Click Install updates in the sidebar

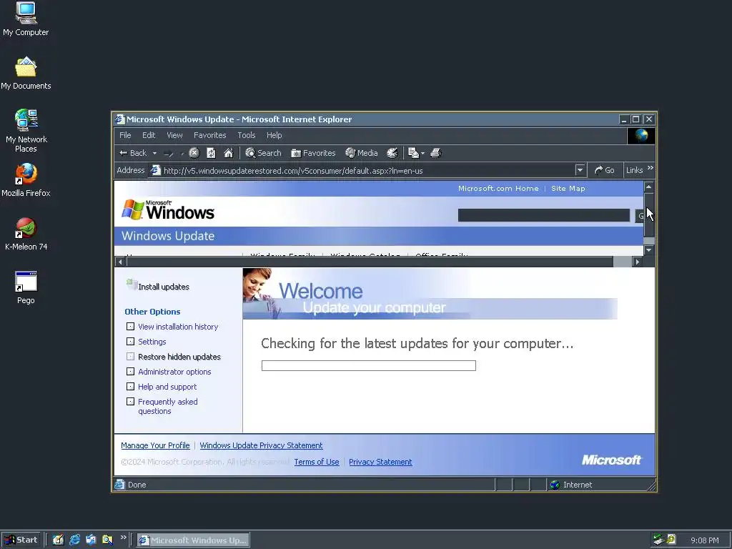164,287
